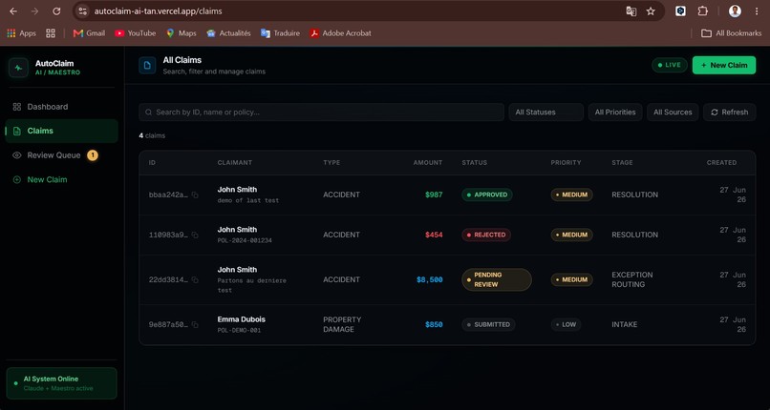Reload the page with the refresh icon
The height and width of the screenshot is (410, 770).
click(56, 11)
